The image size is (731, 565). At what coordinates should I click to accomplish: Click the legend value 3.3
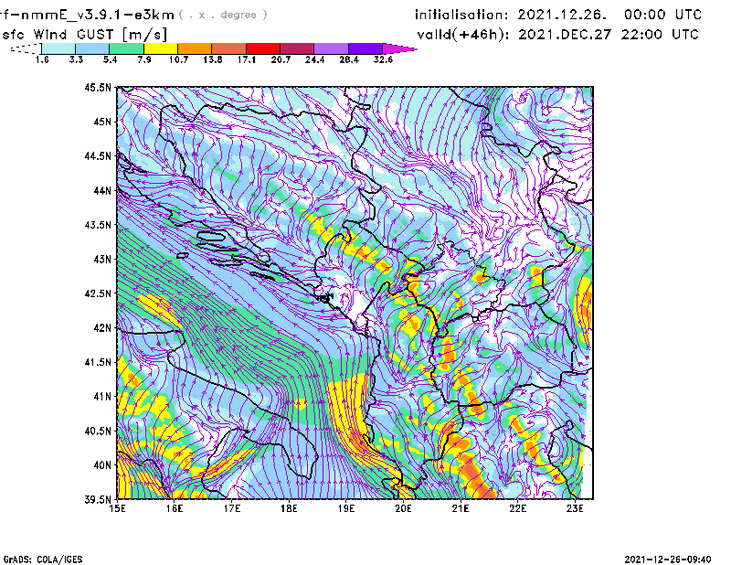point(76,59)
